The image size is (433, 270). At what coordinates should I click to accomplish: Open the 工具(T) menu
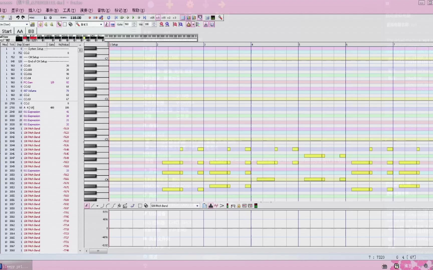69,10
